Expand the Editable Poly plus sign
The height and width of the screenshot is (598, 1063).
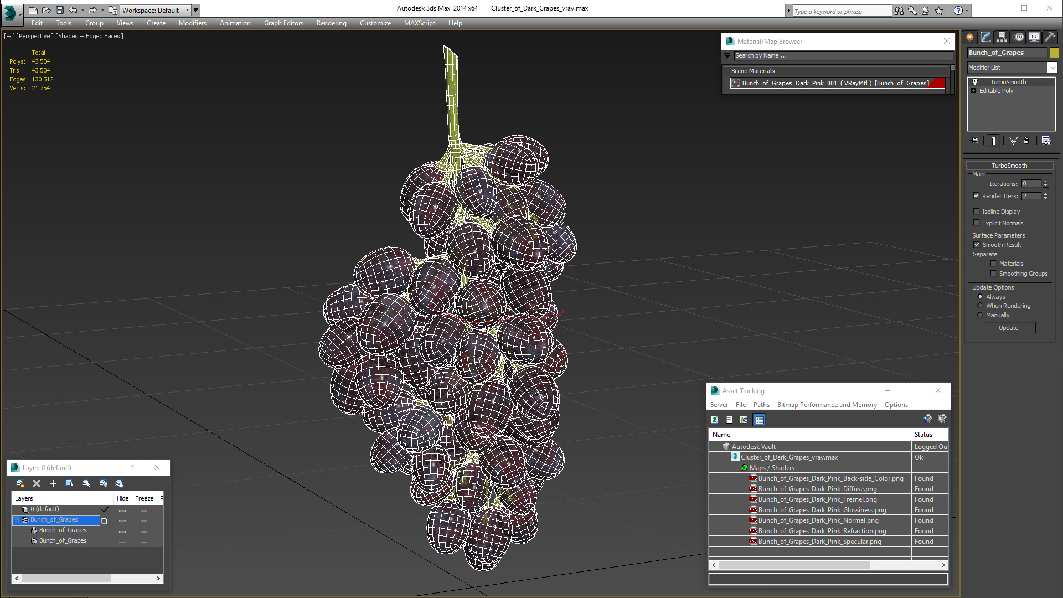point(974,91)
